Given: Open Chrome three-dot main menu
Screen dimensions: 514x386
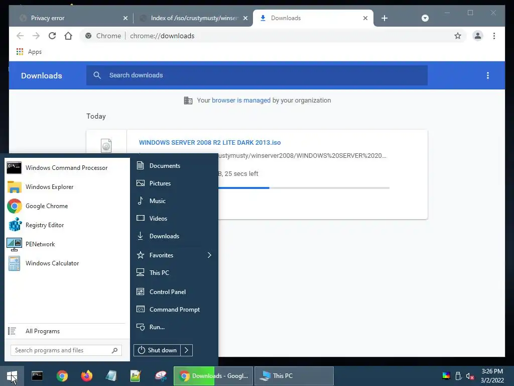Looking at the screenshot, I should click(494, 36).
